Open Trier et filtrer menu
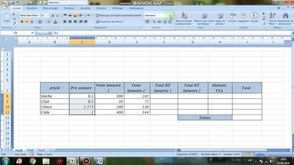294x165 pixels. [x=272, y=18]
